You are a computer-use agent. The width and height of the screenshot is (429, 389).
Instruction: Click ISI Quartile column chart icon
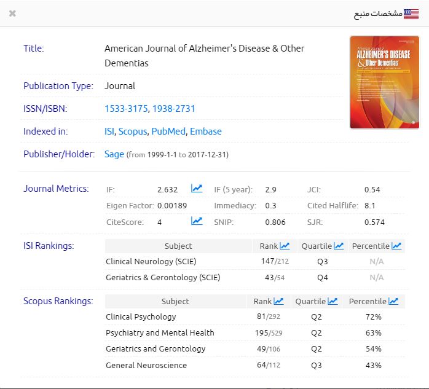(339, 246)
